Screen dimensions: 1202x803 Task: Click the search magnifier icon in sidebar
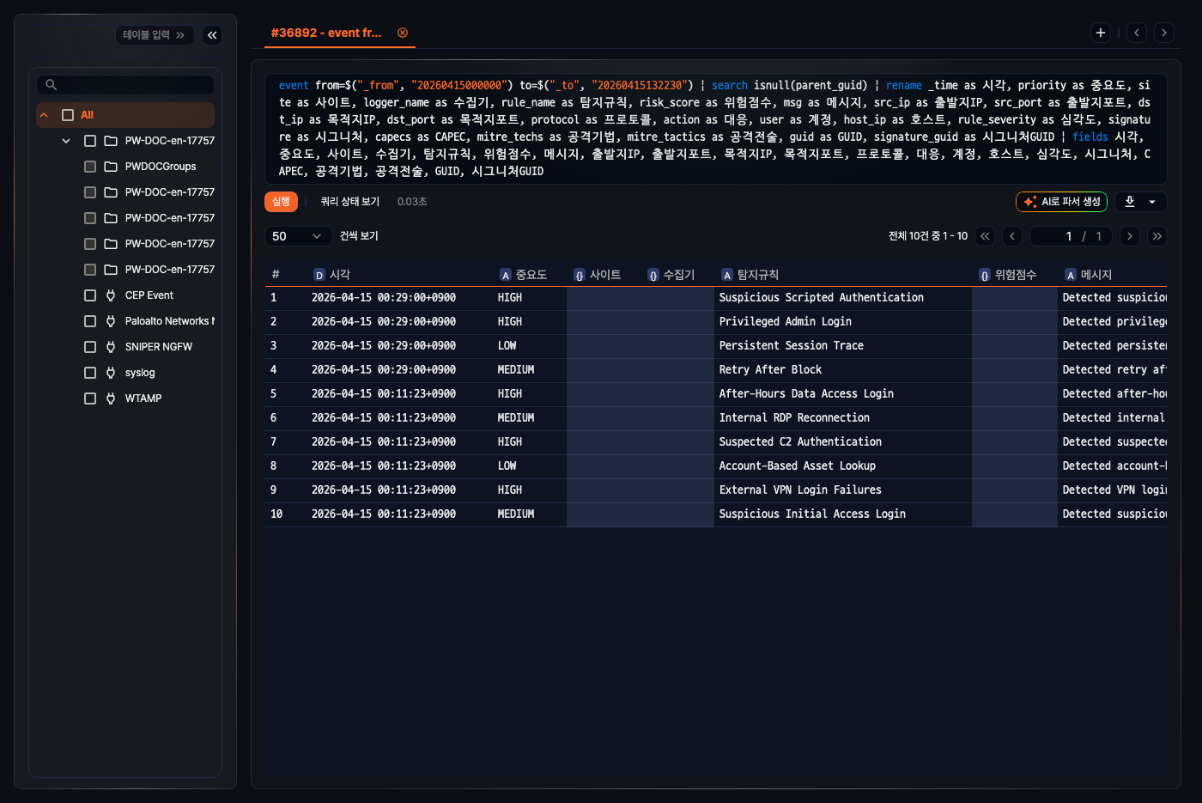[x=52, y=85]
